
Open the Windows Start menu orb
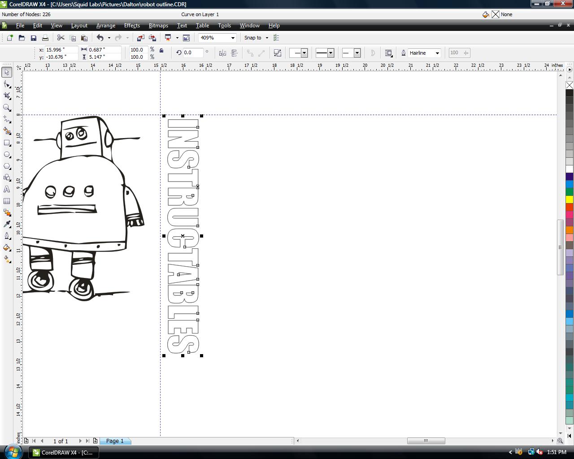click(13, 452)
